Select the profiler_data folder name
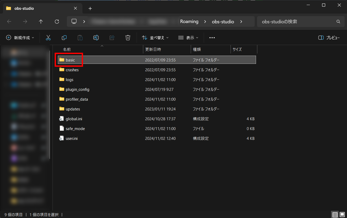347x218 pixels. 77,99
